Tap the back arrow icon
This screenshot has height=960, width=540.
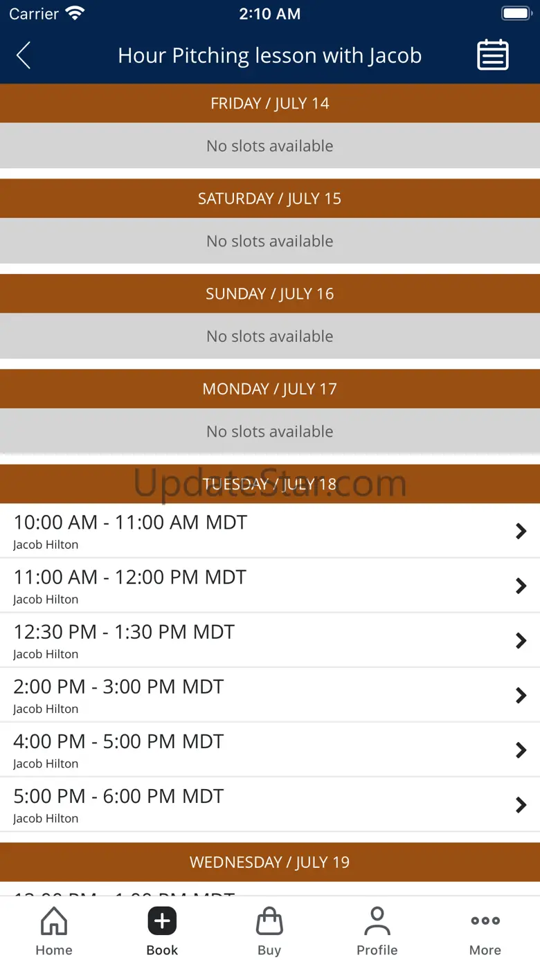tap(24, 55)
